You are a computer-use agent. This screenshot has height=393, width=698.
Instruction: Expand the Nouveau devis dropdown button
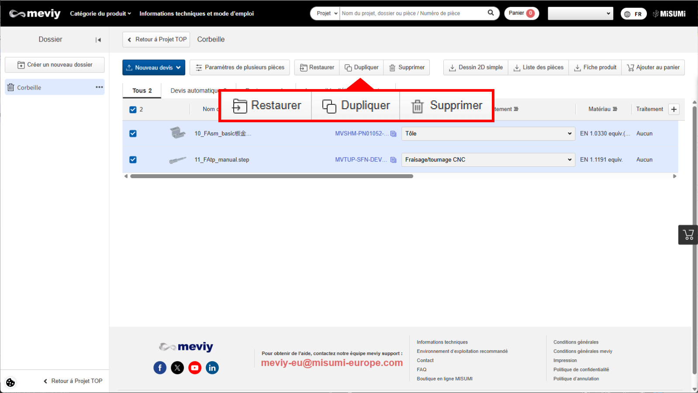[154, 68]
